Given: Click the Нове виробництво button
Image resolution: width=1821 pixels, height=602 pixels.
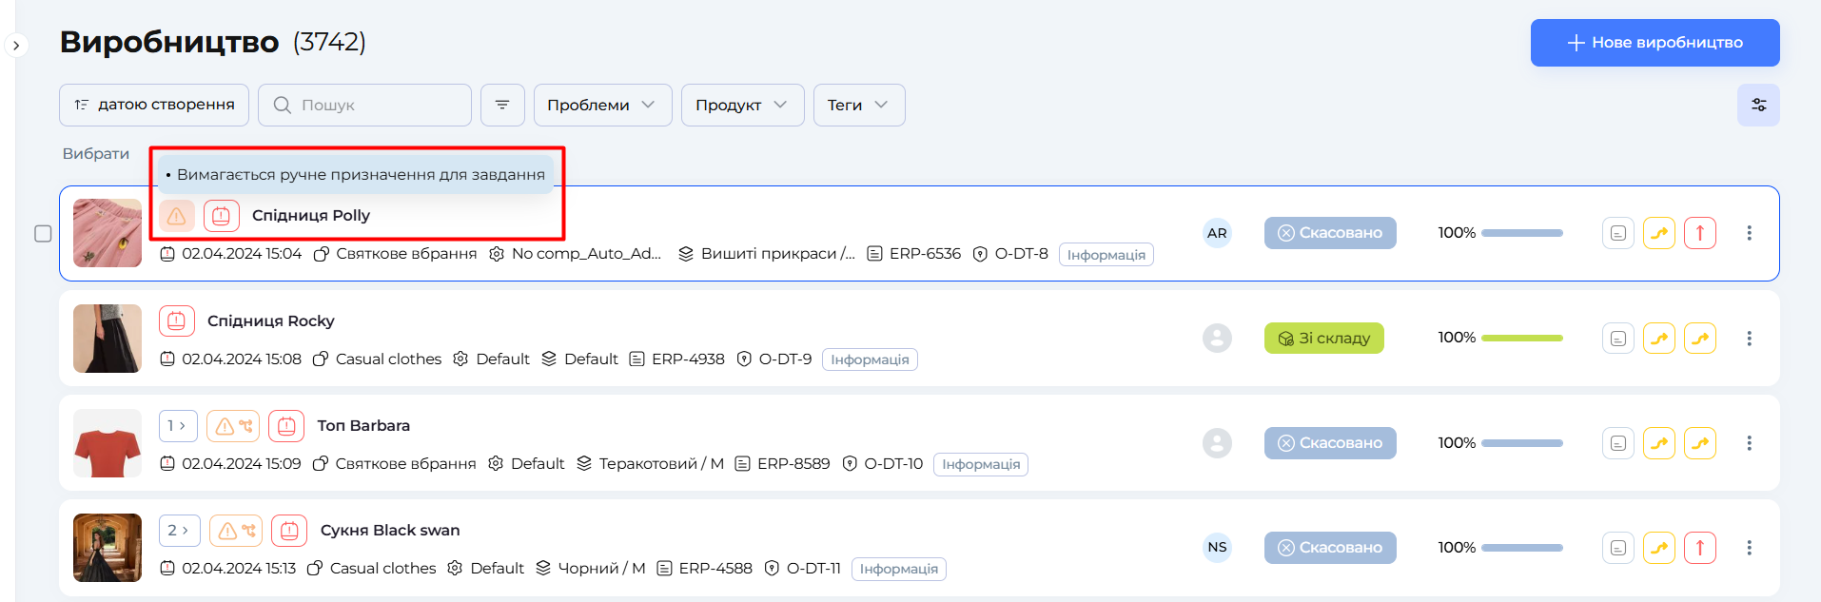Looking at the screenshot, I should (1655, 43).
